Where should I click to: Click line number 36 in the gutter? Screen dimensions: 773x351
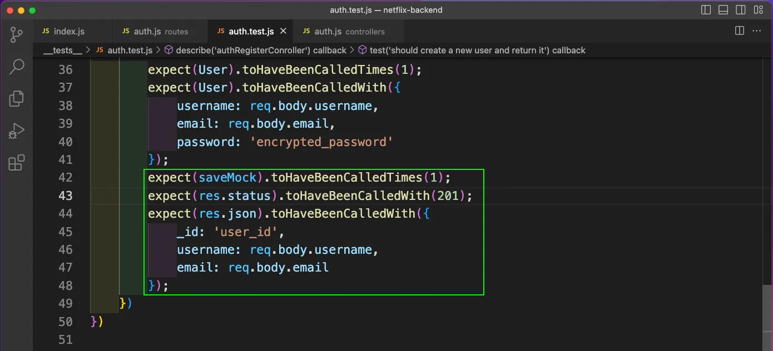coord(65,70)
